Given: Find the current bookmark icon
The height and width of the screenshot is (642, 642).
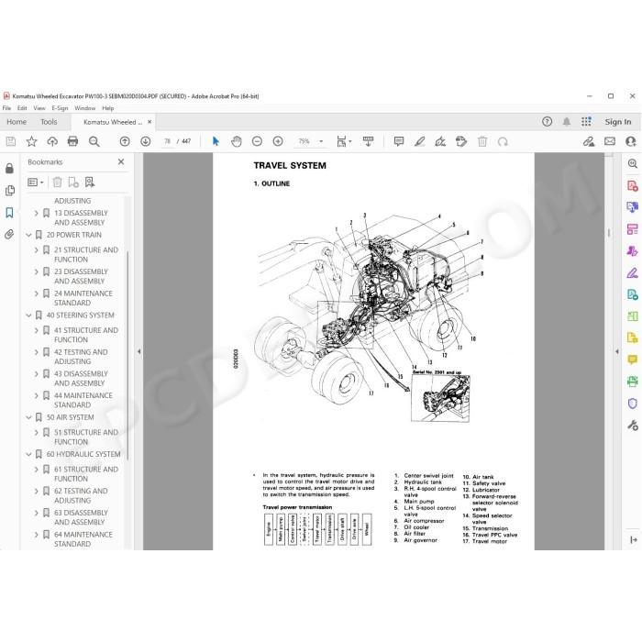Looking at the screenshot, I should [90, 183].
